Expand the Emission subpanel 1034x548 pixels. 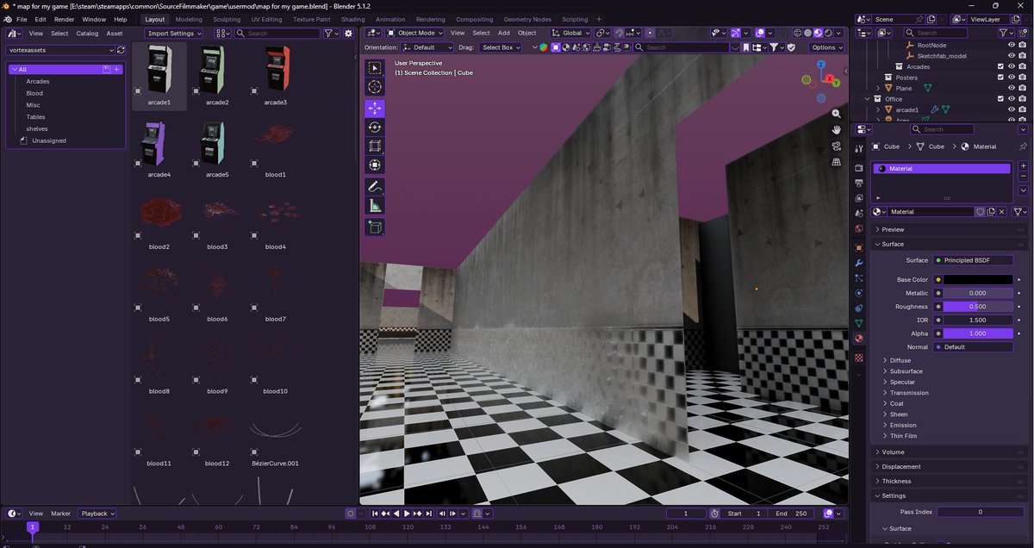(x=903, y=425)
